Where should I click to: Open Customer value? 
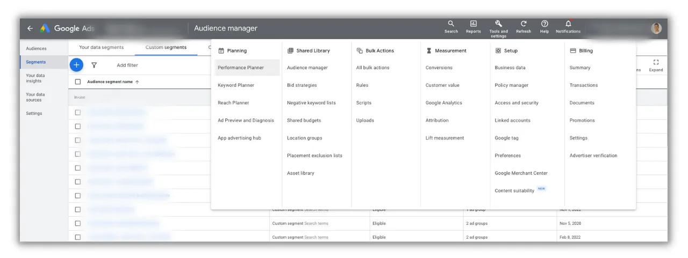pyautogui.click(x=442, y=85)
